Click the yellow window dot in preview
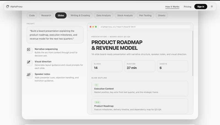Viewport: 220px width, 125px height. (93, 27)
